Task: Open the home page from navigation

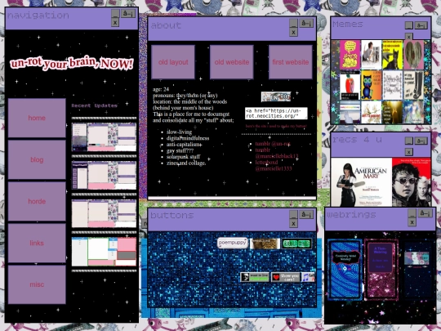Action: pos(37,118)
